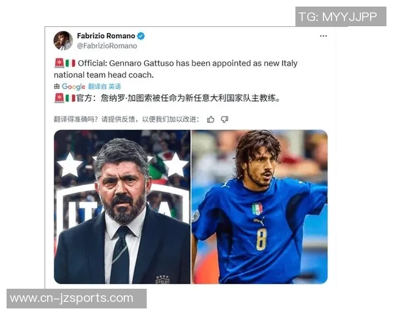393x315 pixels.
Task: Click the translation feedback prompt text
Action: pos(126,119)
